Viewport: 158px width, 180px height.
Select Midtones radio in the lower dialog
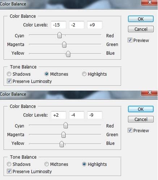pyautogui.click(x=47, y=164)
